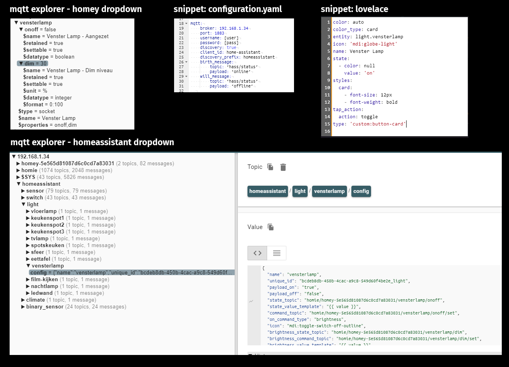Expand the binary_sensor topic node
Viewport: 509px width, 367px height.
point(23,307)
